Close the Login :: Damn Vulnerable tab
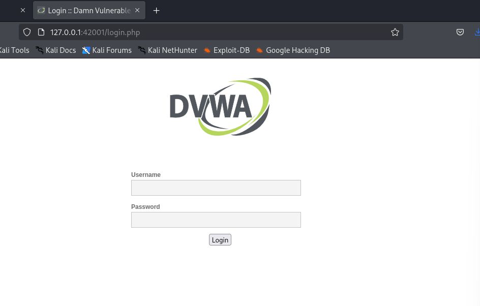Image resolution: width=480 pixels, height=306 pixels. coord(137,10)
